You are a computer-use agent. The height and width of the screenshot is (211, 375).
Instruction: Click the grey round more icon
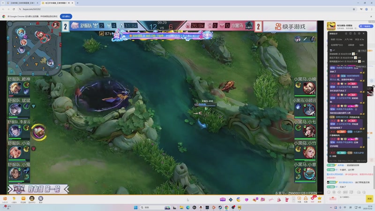tap(41, 198)
